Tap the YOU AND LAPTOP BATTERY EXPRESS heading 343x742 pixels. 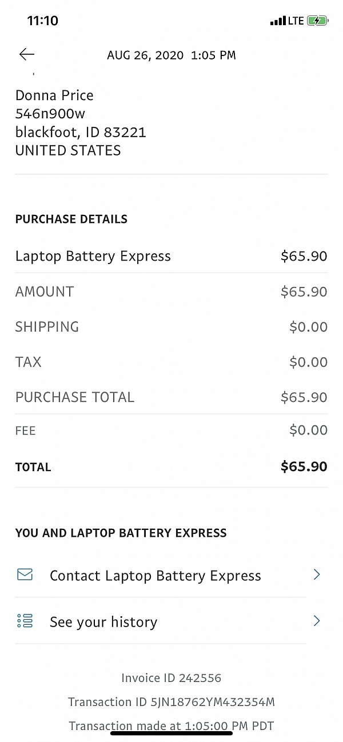click(x=121, y=533)
